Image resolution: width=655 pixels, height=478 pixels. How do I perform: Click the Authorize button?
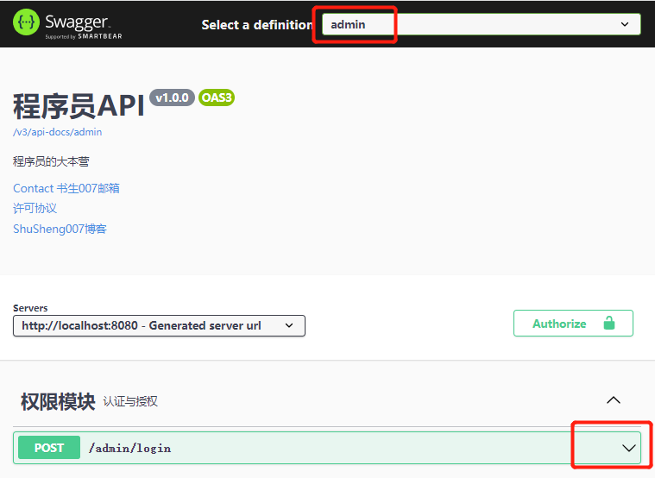(573, 323)
